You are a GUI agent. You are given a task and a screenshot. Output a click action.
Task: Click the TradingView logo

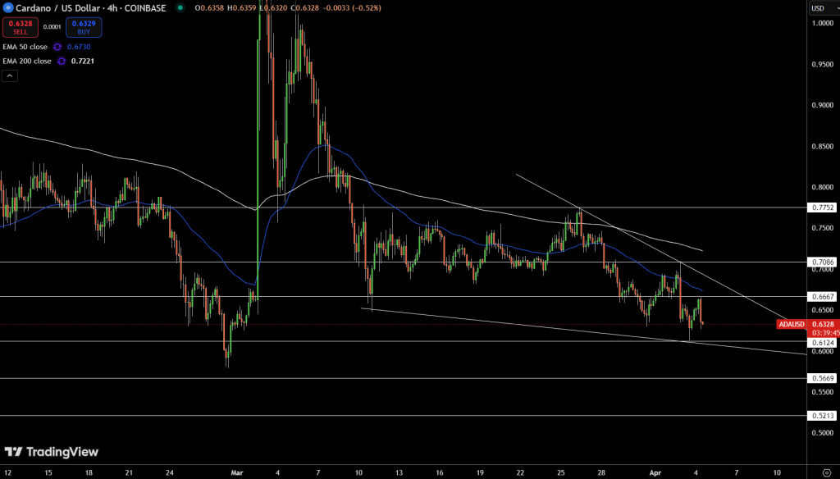52,452
